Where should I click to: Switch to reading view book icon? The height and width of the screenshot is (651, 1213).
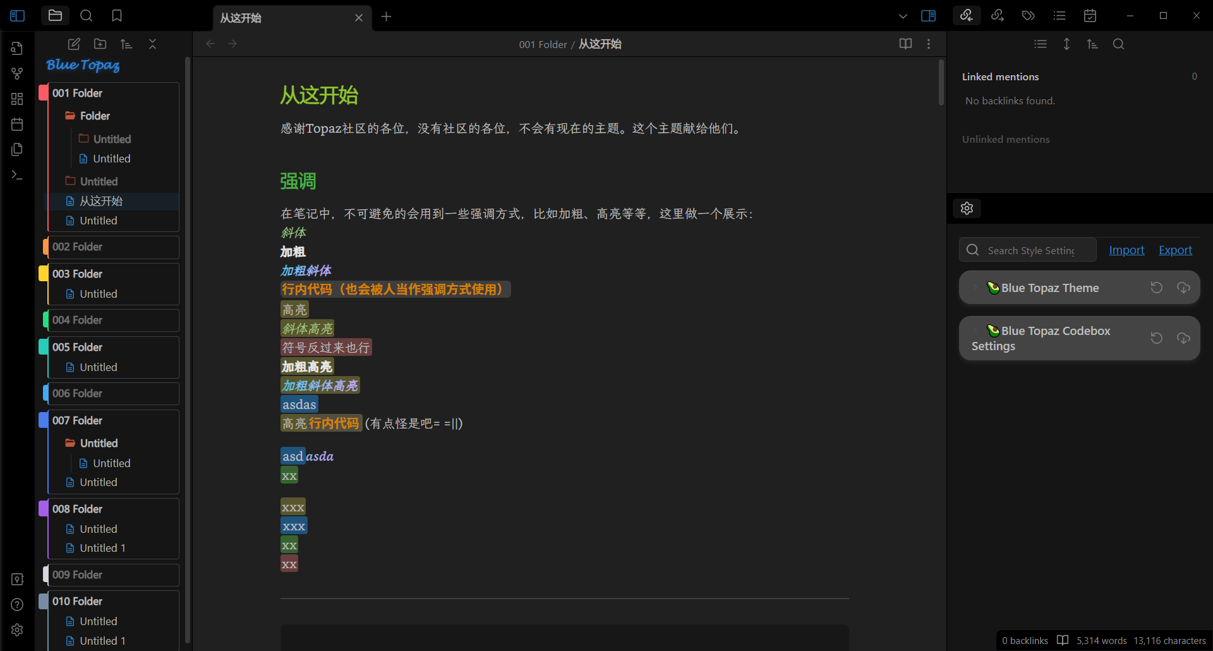coord(905,44)
